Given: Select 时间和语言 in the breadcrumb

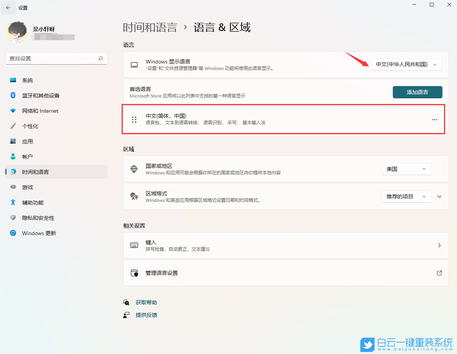Looking at the screenshot, I should pos(150,27).
